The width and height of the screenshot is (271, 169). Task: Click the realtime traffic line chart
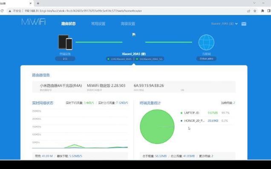point(80,129)
